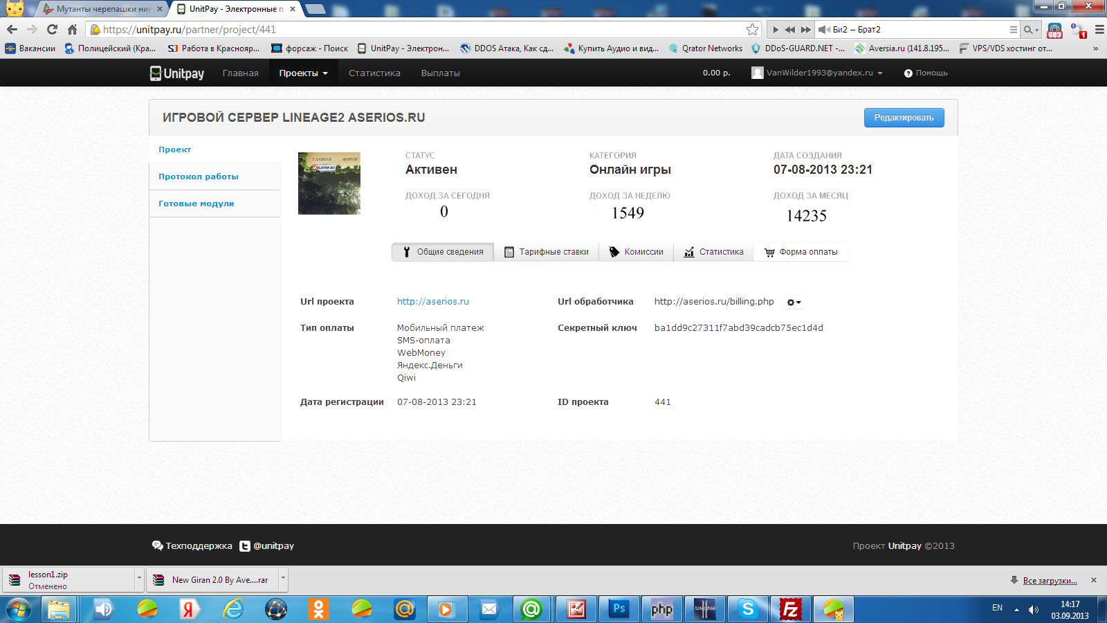Image resolution: width=1107 pixels, height=623 pixels.
Task: Go to the Выплаты page
Action: pos(440,73)
